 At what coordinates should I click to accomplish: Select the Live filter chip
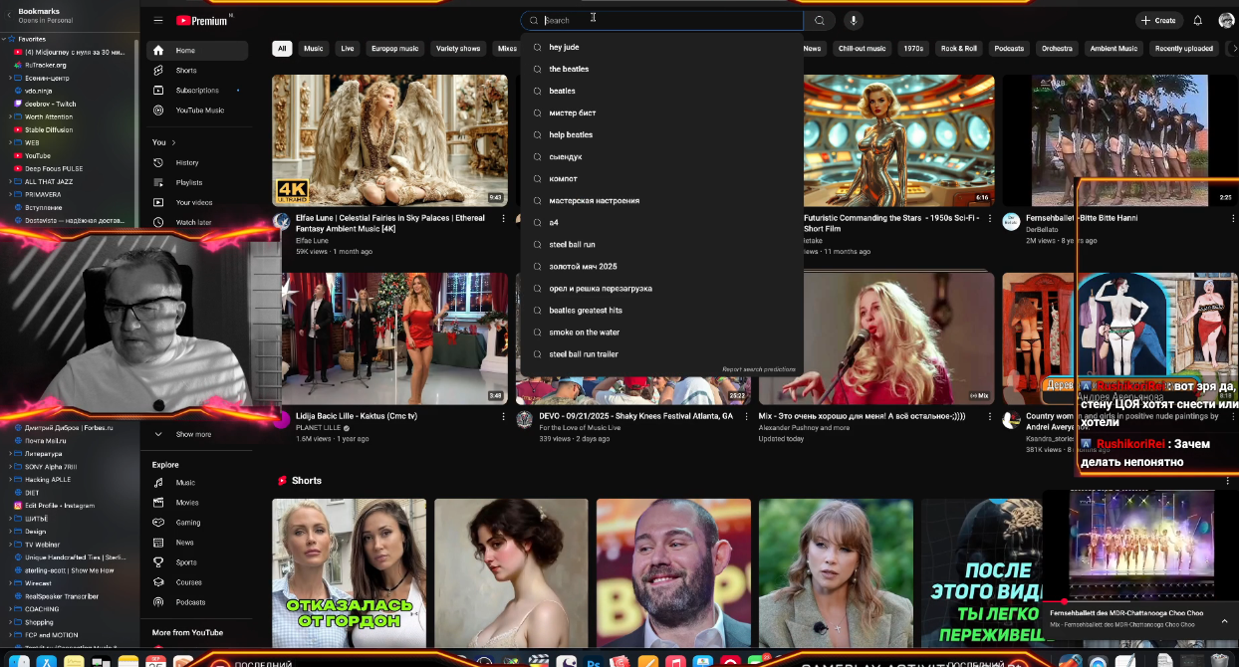point(348,49)
